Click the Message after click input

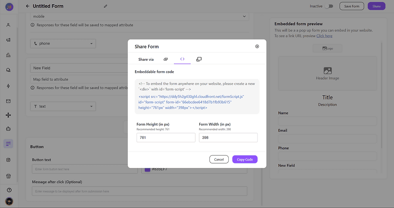[x=139, y=191]
